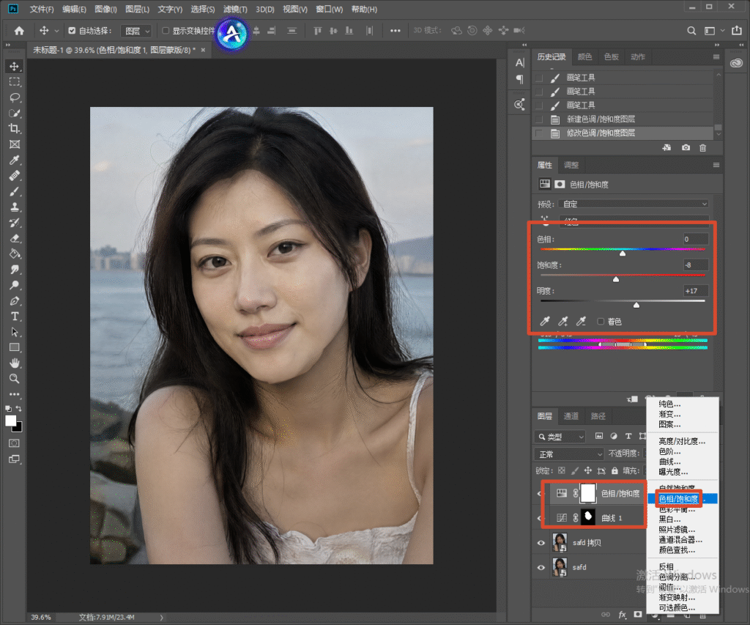Select the Paint Bucket tool
This screenshot has width=750, height=625.
pos(15,254)
